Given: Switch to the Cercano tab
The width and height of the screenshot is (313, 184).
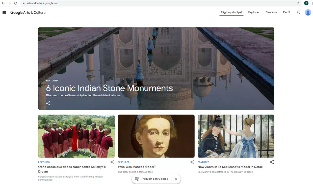Looking at the screenshot, I should (271, 12).
